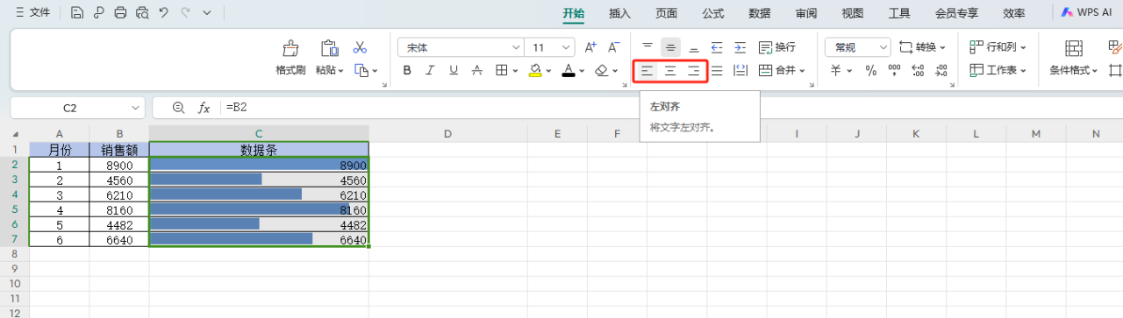Click the Eraser clear formatting icon
The image size is (1123, 318).
point(602,70)
